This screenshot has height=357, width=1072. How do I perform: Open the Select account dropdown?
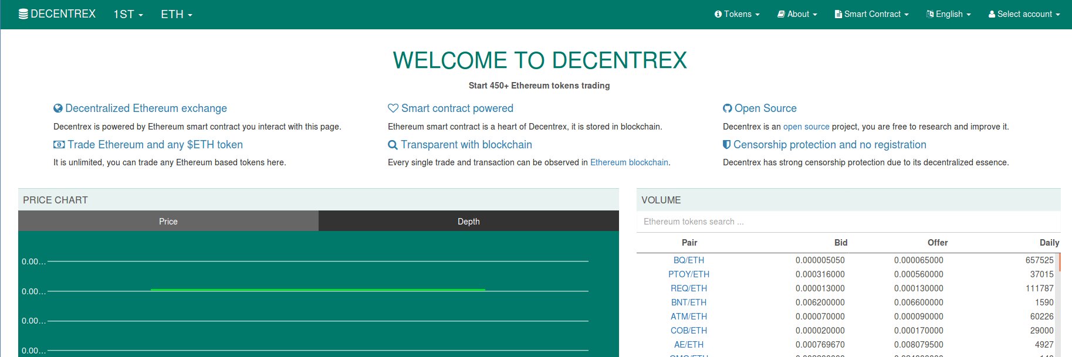(1024, 14)
